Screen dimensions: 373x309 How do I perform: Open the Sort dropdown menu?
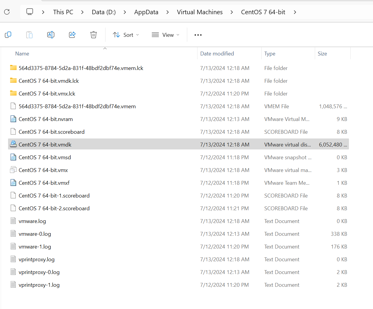[126, 35]
